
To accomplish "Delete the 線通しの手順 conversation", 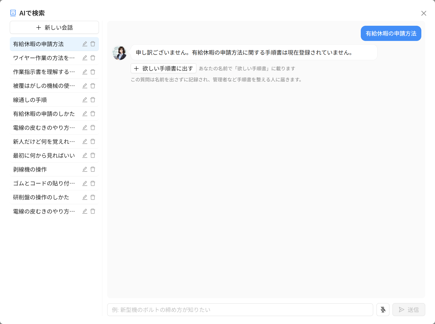I will 93,100.
